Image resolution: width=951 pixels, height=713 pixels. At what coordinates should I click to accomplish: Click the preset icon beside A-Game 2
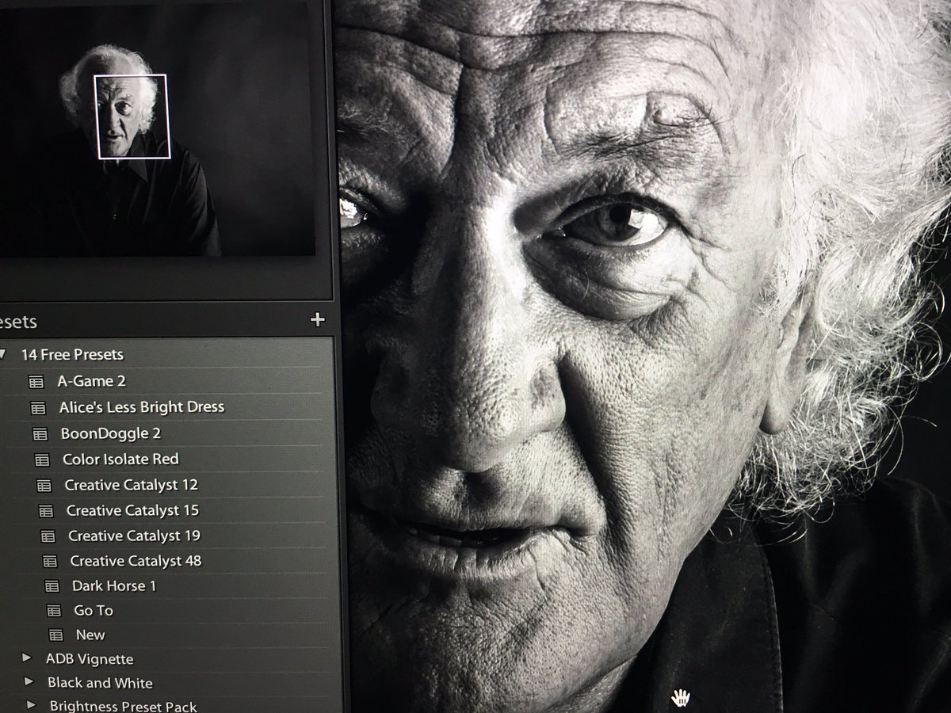tap(36, 382)
